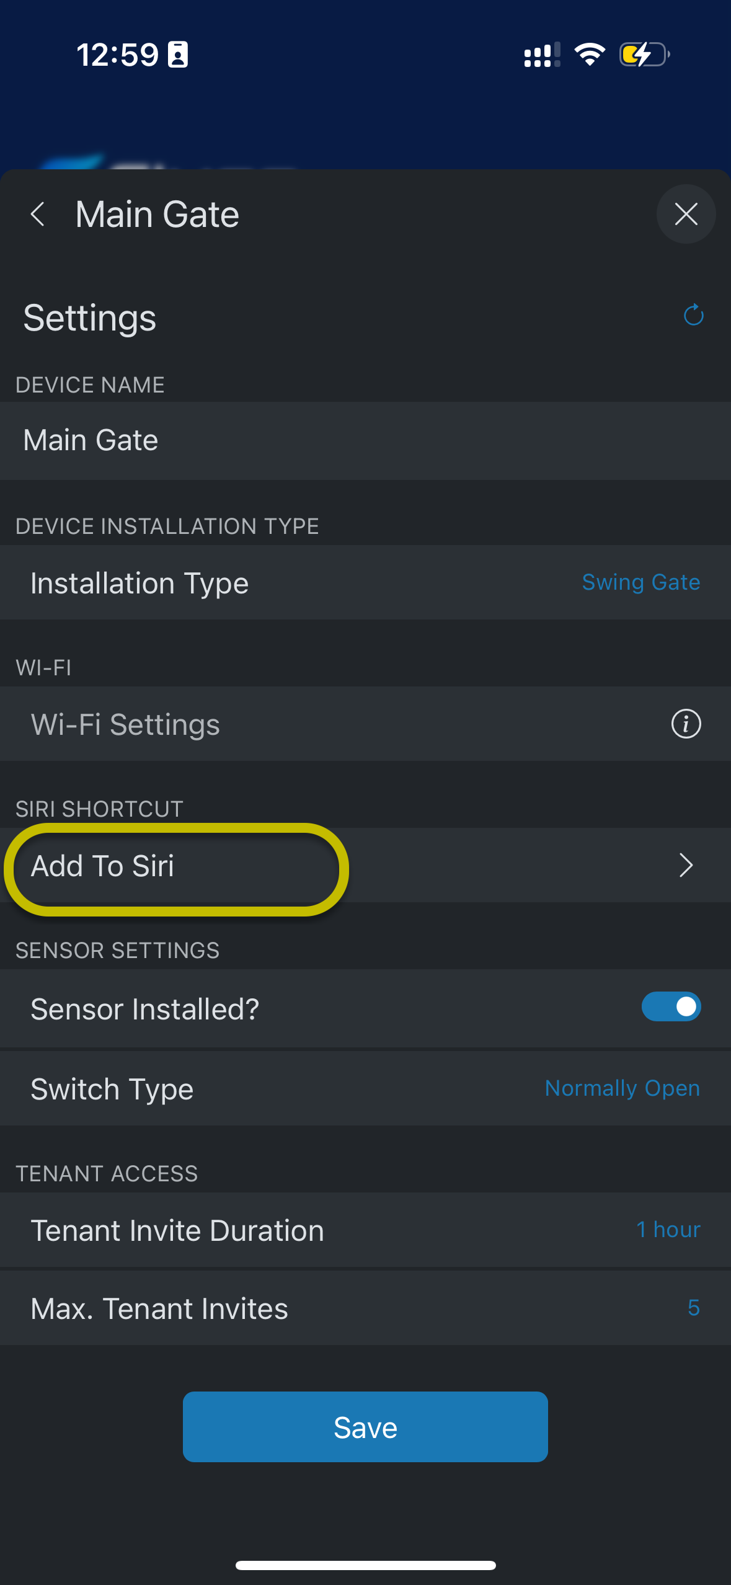Open Wi-Fi Settings row
This screenshot has width=731, height=1585.
(365, 724)
